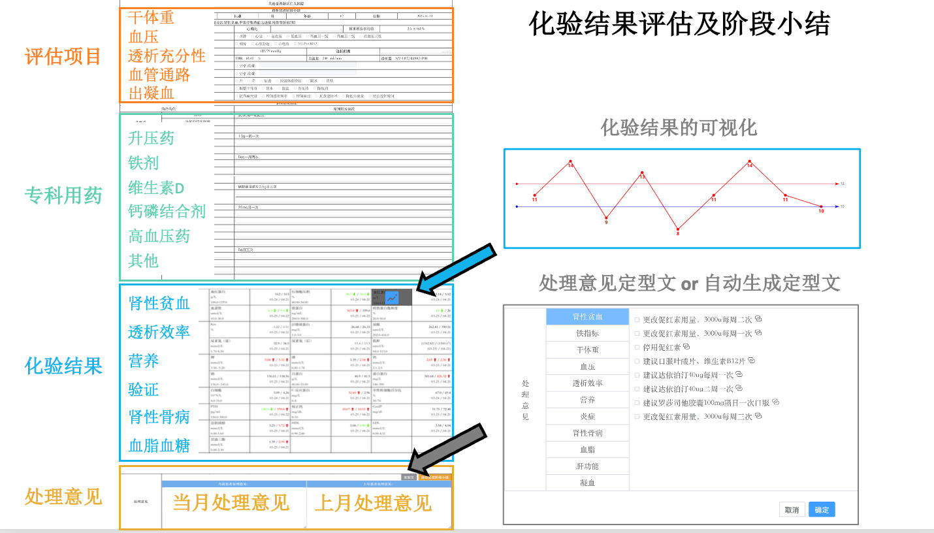The image size is (934, 533).
Task: Click the 取消 button
Action: pyautogui.click(x=792, y=509)
